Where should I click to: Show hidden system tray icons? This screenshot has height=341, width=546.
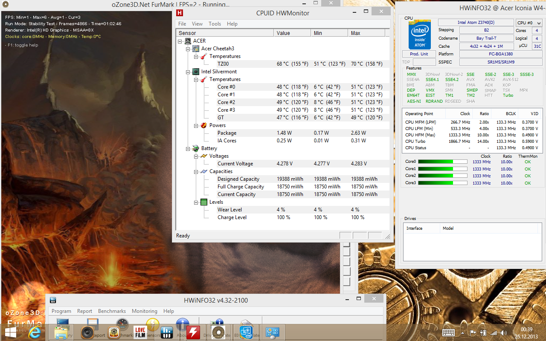pos(462,332)
